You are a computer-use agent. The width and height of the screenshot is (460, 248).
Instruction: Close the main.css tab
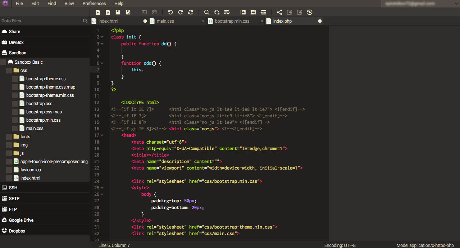pos(204,21)
